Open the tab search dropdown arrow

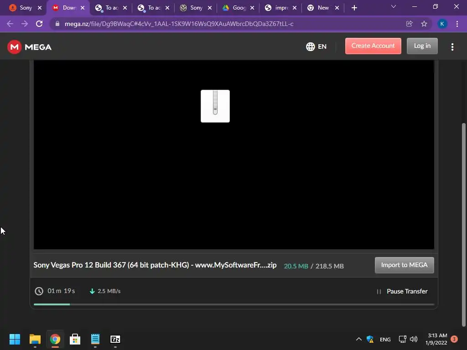point(394,6)
